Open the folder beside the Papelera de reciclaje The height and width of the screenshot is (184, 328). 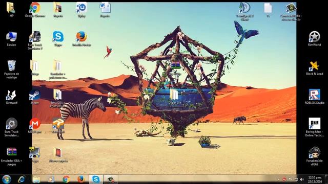click(x=34, y=65)
